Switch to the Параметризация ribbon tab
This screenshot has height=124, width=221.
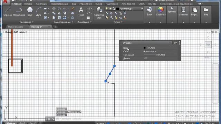click(59, 4)
